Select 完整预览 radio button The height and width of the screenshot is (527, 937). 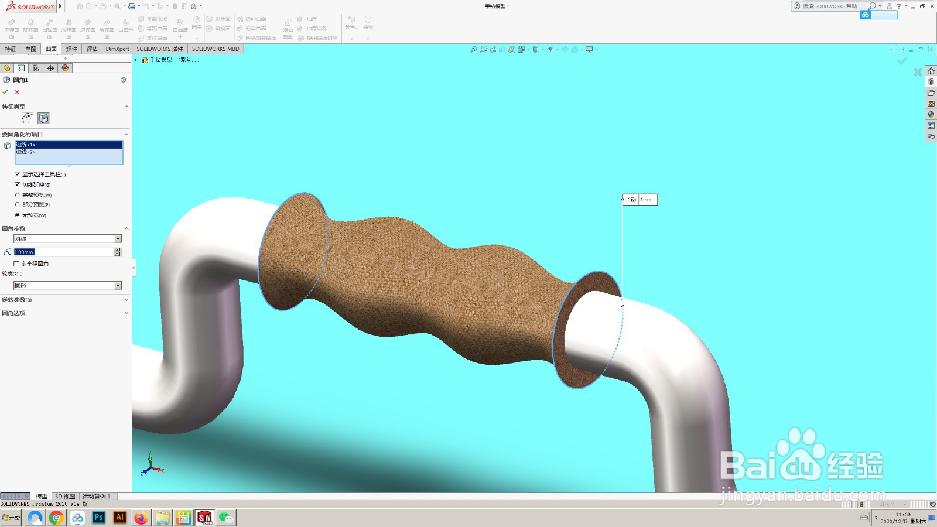point(17,195)
